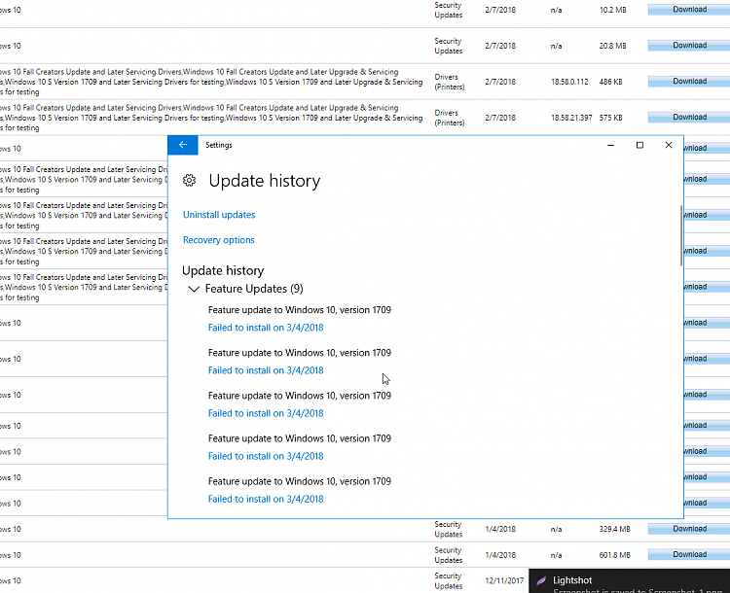730x593 pixels.
Task: Click the Lightshot feather icon
Action: [541, 580]
